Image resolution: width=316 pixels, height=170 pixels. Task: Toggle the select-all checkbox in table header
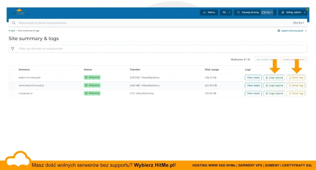[x=13, y=70]
